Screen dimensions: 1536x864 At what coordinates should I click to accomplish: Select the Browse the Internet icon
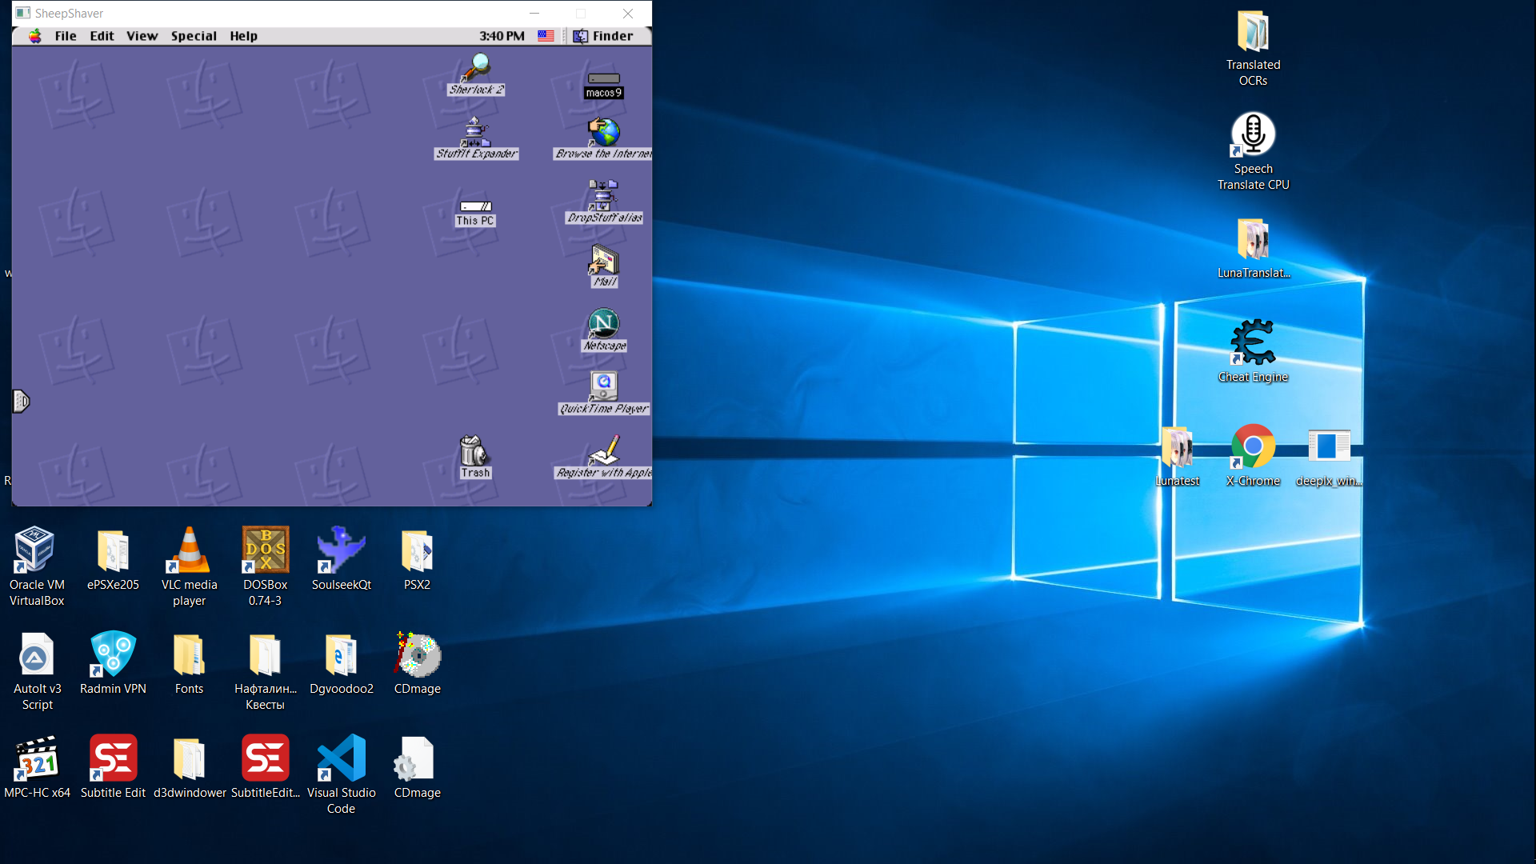(603, 132)
